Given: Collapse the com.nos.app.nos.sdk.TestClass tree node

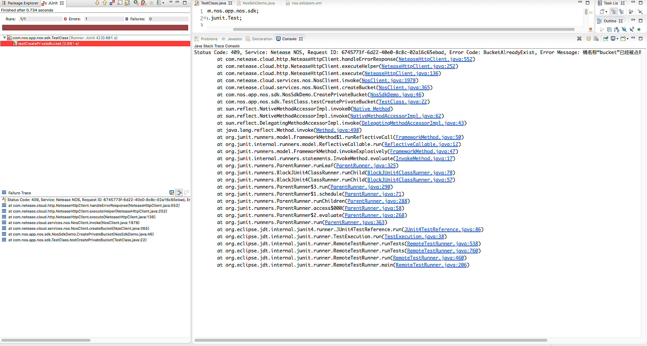Looking at the screenshot, I should tap(4, 38).
